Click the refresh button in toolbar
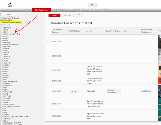The width and height of the screenshot is (161, 125). (79, 15)
